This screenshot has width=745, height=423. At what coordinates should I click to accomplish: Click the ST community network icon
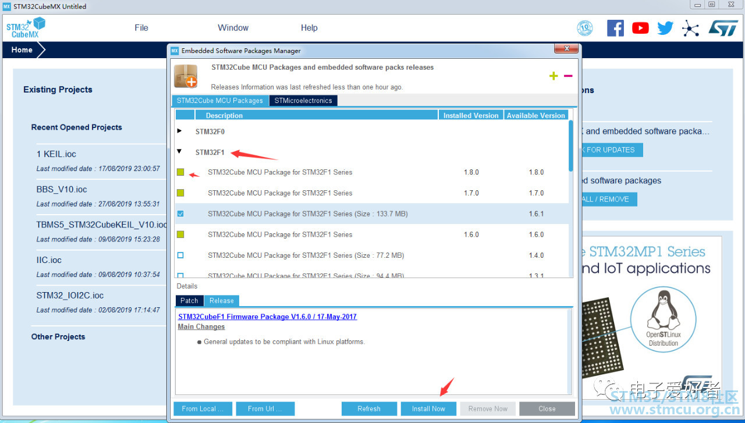pyautogui.click(x=691, y=28)
